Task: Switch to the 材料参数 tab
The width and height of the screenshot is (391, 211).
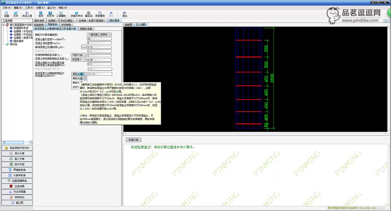Action: [66, 25]
